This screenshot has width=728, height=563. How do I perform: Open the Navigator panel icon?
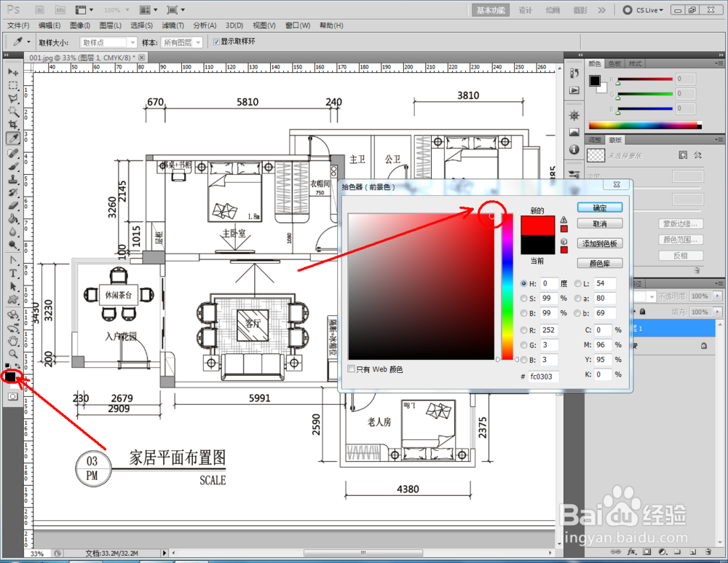pyautogui.click(x=574, y=115)
